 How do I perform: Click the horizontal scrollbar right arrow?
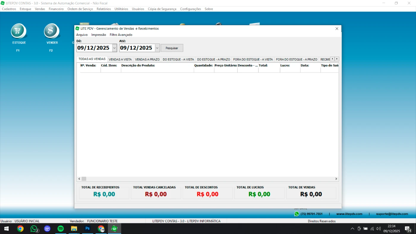tap(336, 179)
